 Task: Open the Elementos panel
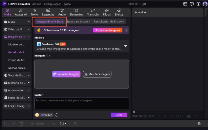pos(76,12)
